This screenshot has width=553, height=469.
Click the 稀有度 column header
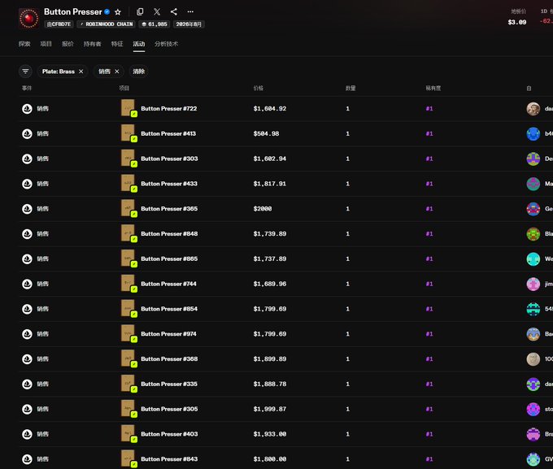tap(433, 88)
